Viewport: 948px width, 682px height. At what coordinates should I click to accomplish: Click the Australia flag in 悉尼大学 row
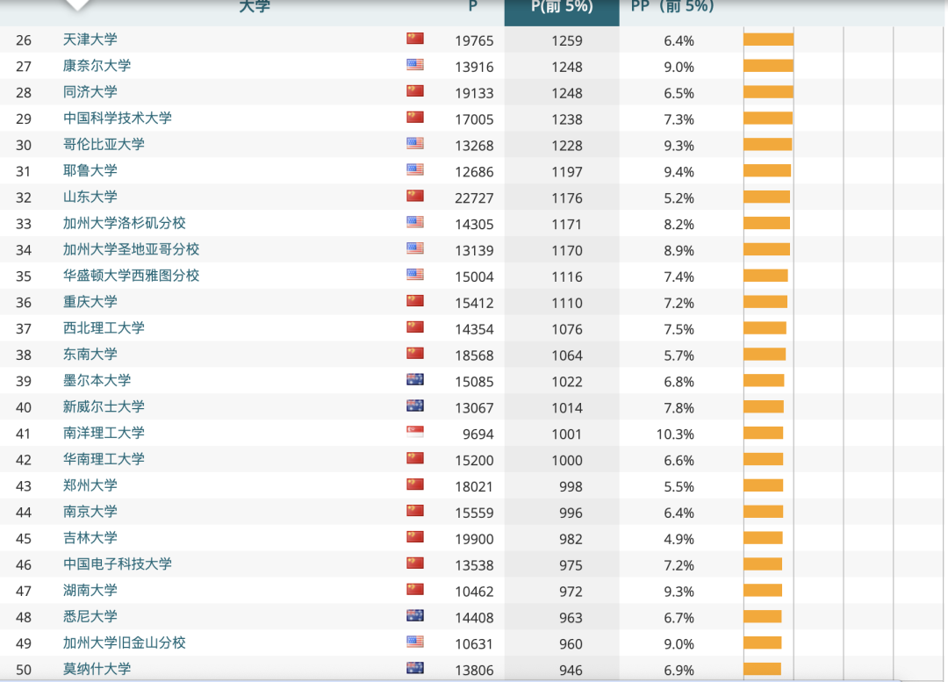415,615
